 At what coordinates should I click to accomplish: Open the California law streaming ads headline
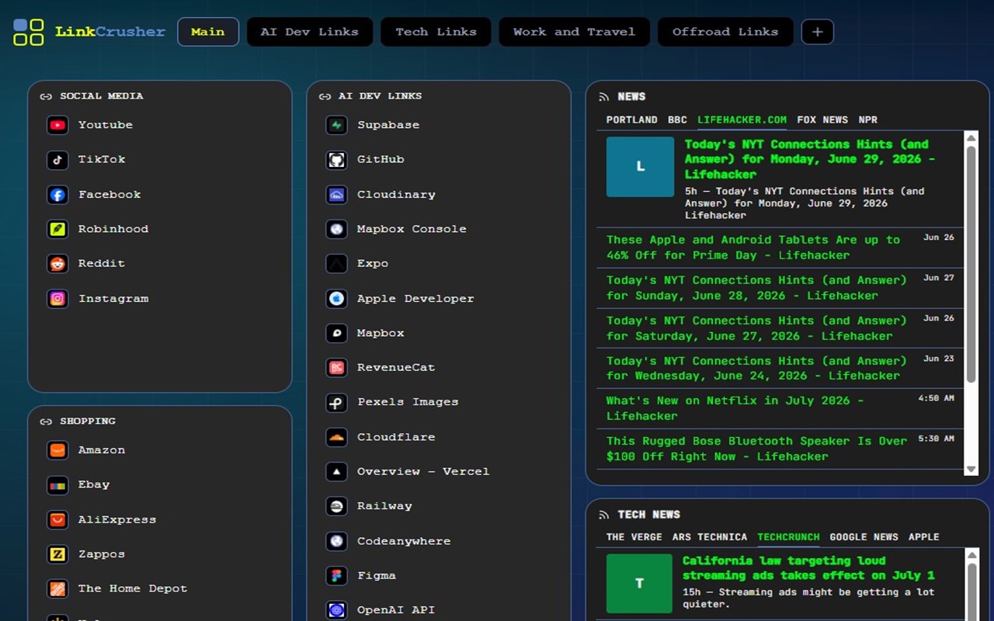point(808,568)
